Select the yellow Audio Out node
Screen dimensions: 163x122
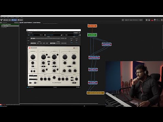pos(95,93)
